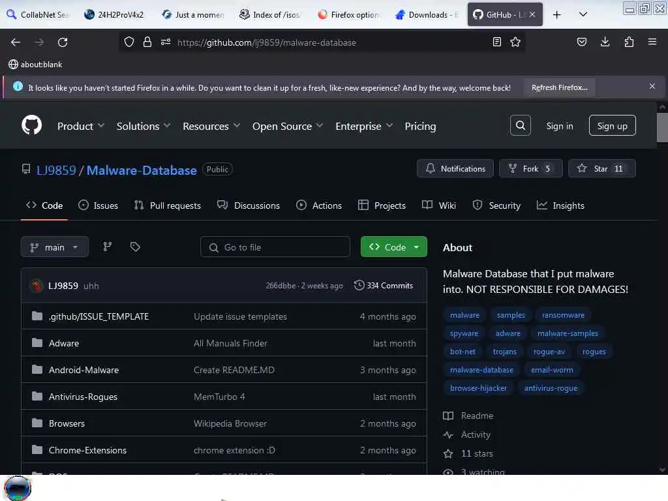Open the Adware folder
This screenshot has height=501, width=668.
click(x=64, y=343)
